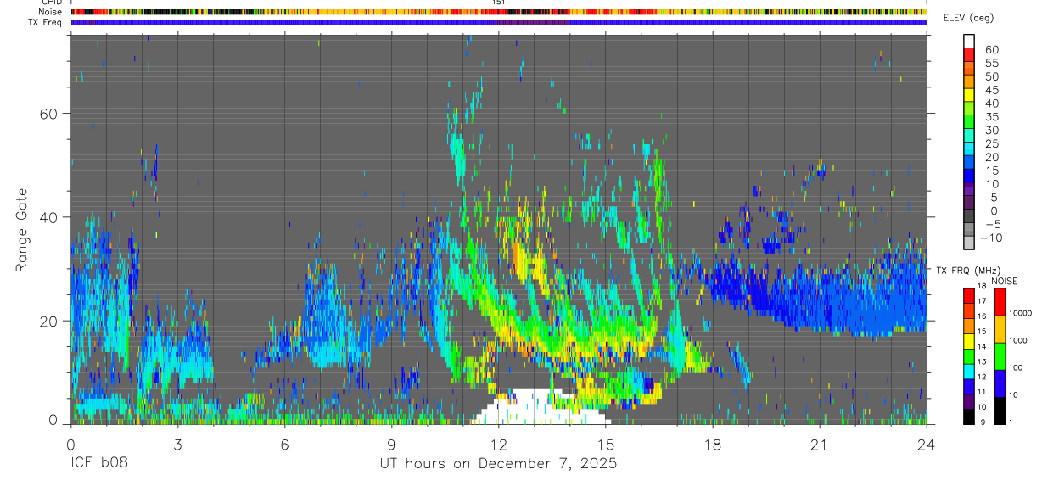
Task: Click time-axis tick label '21'
Action: (x=819, y=445)
